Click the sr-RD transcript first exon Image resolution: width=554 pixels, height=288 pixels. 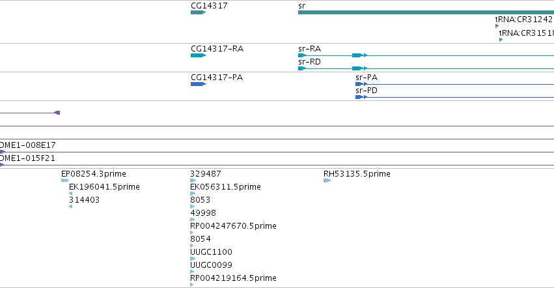click(x=302, y=68)
